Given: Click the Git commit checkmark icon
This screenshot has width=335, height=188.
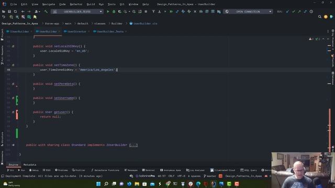Looking at the screenshot, I should tap(293, 11).
